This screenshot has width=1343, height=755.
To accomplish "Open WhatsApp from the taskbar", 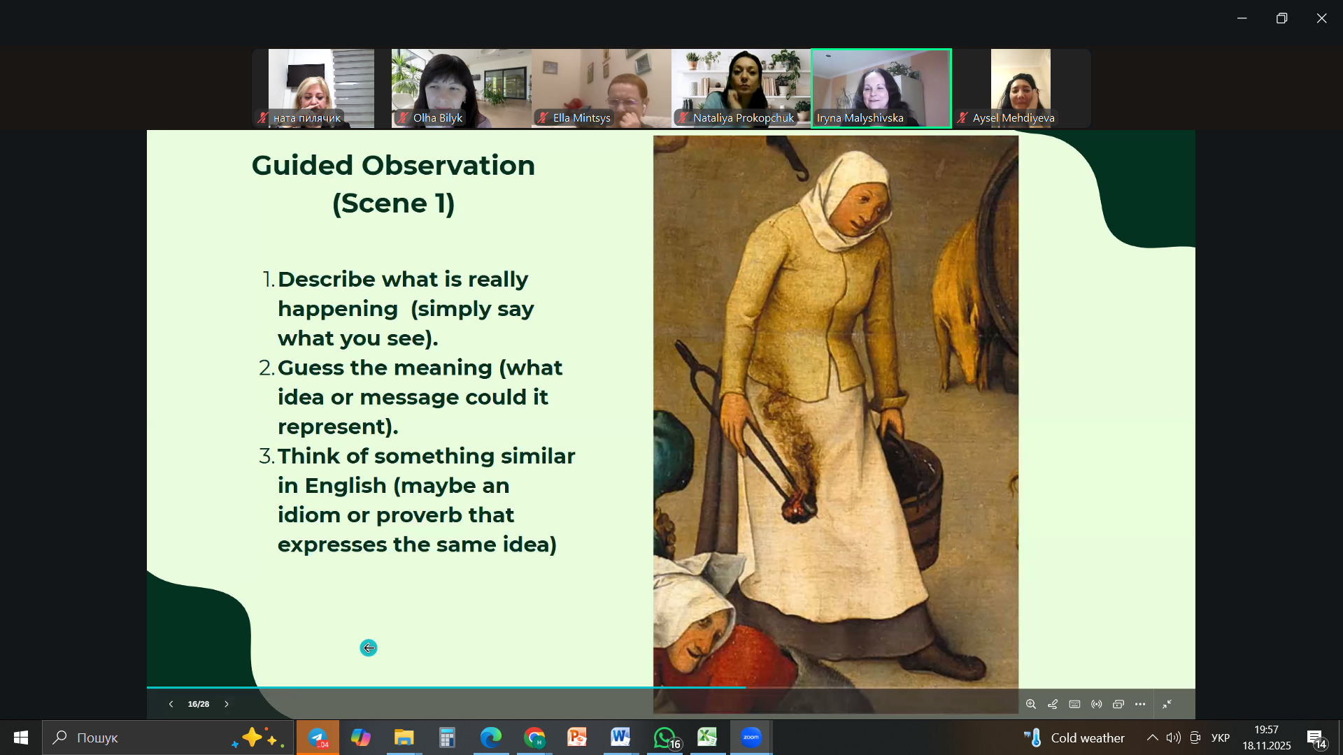I will (x=665, y=738).
